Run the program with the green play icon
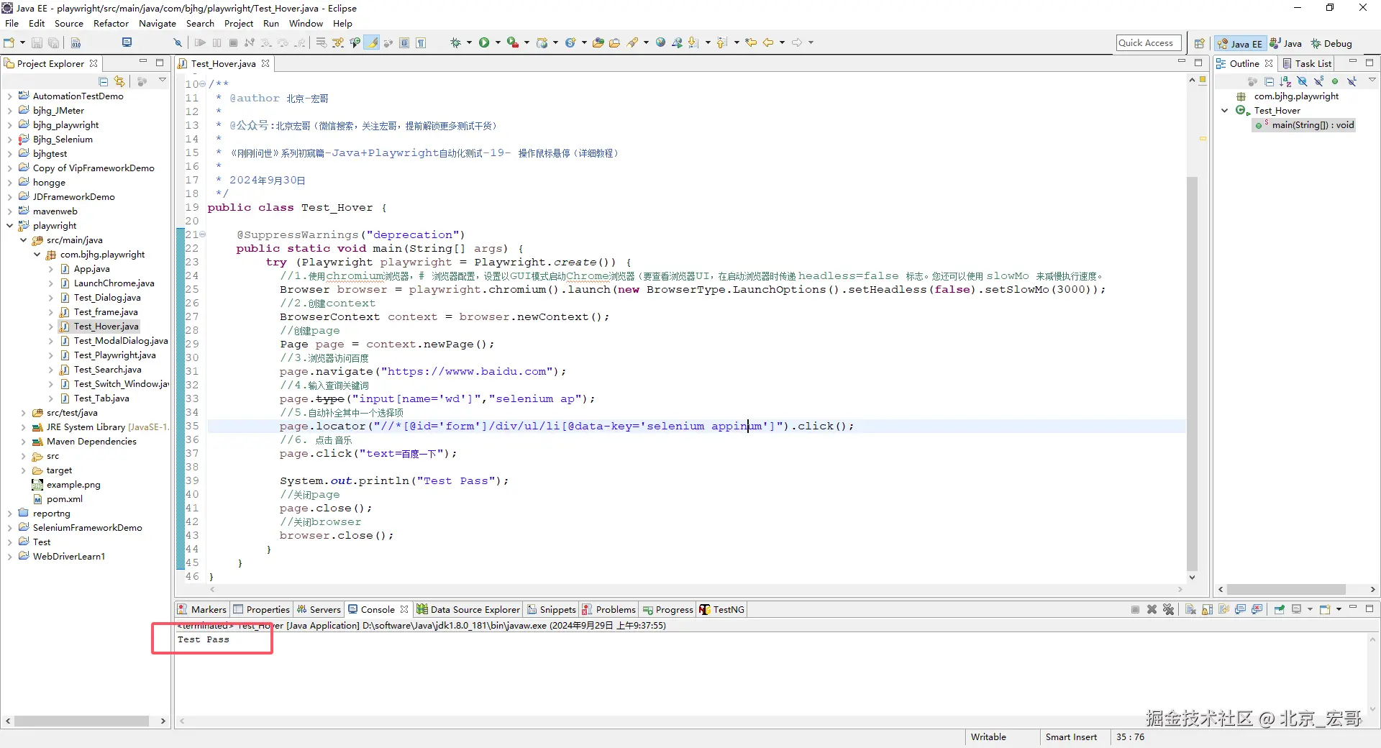 click(x=484, y=43)
